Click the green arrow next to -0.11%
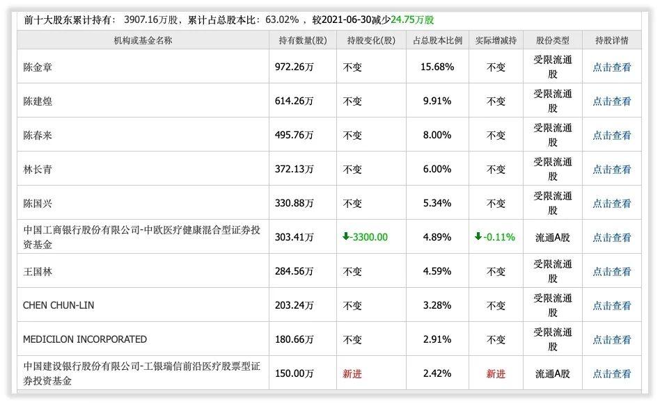This screenshot has width=660, height=406. [479, 236]
